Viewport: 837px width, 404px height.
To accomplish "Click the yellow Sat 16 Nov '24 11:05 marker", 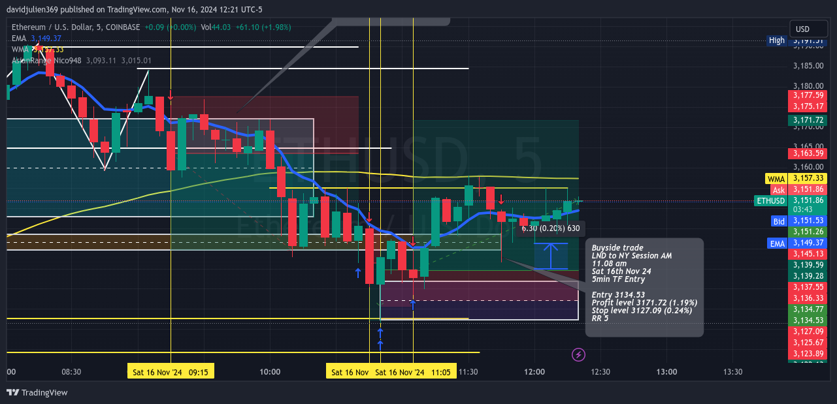I will click(413, 372).
